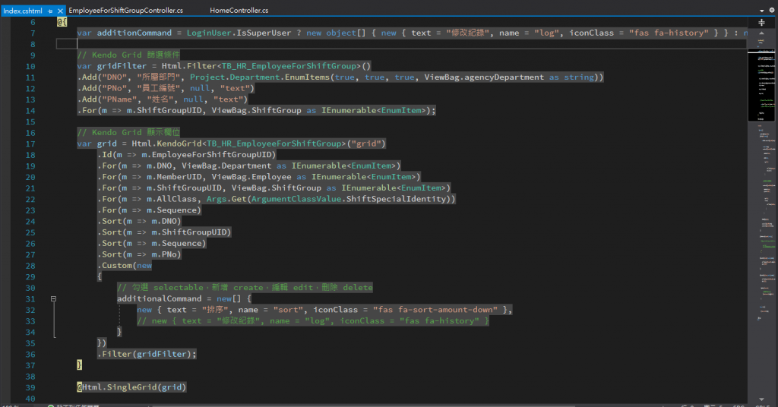Click line number 17 in gutter

point(30,144)
